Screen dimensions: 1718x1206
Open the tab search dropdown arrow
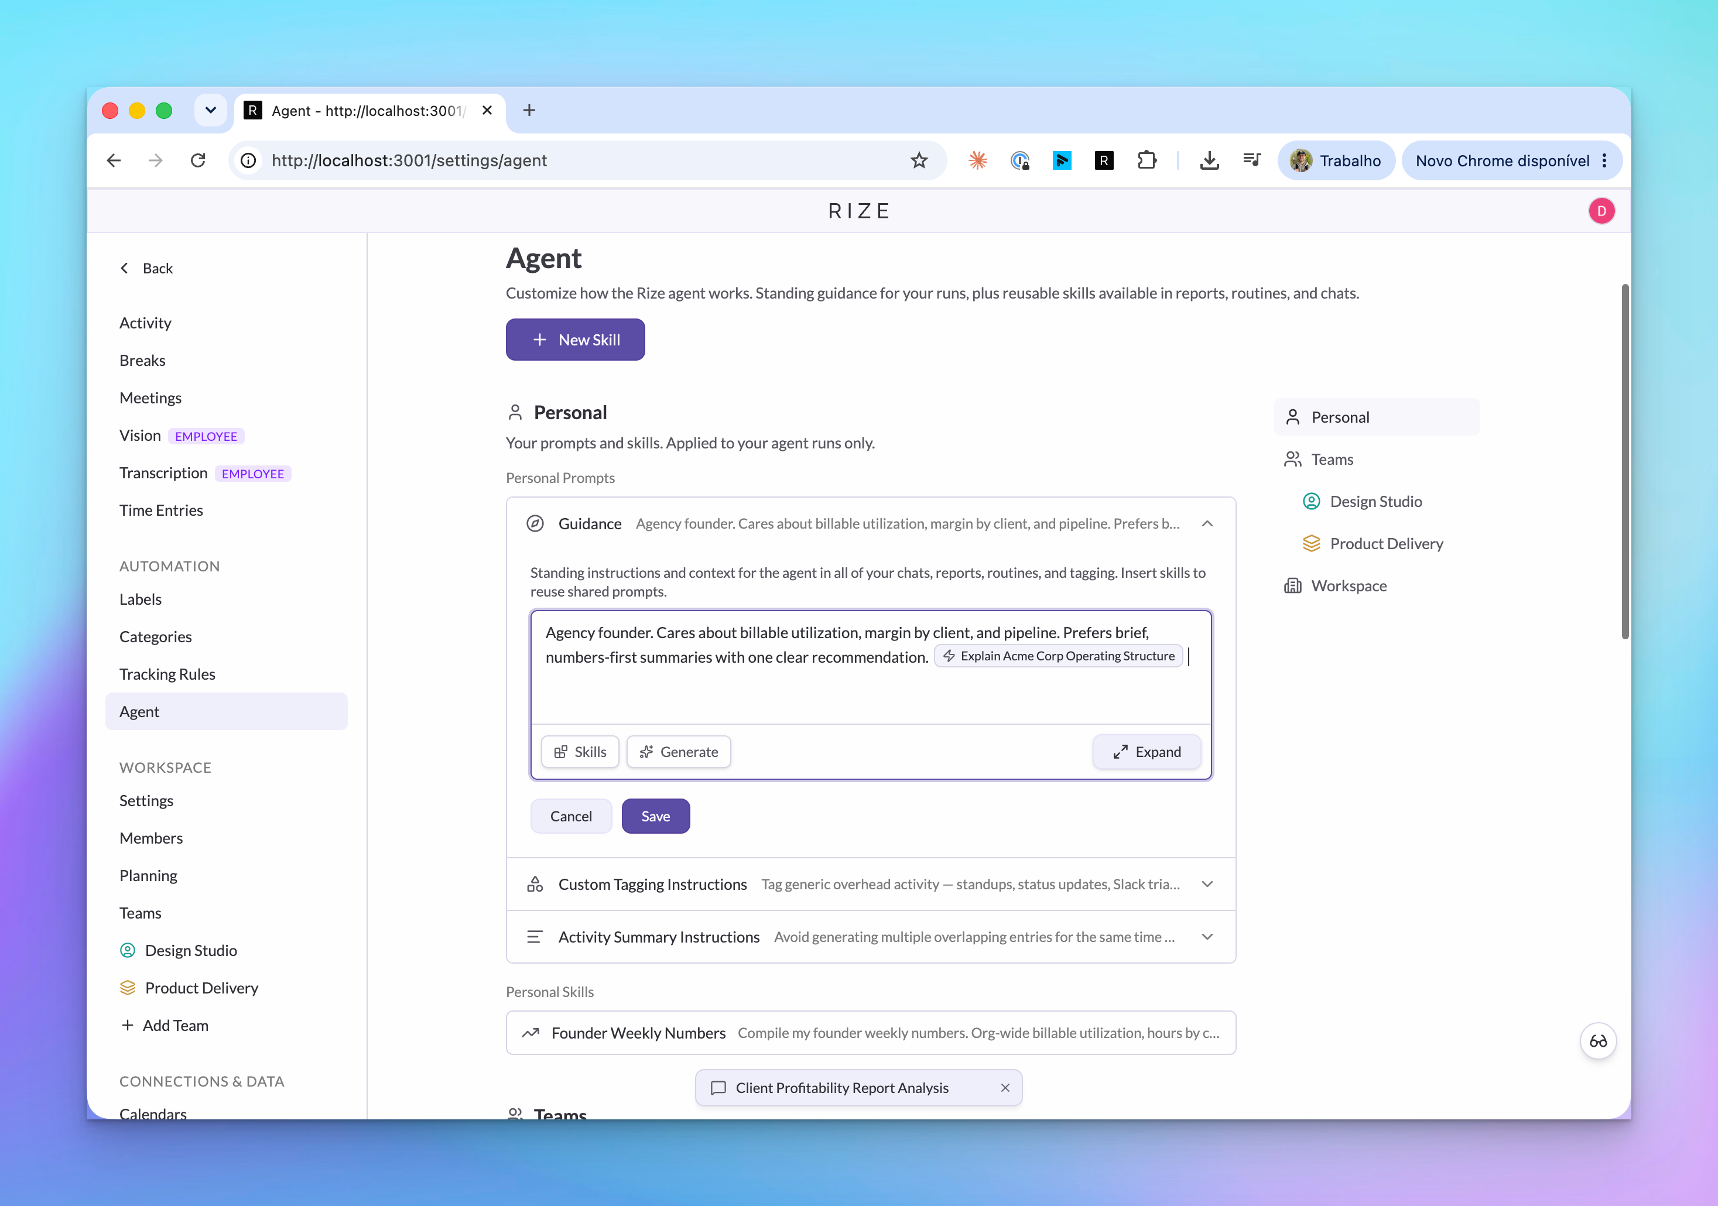211,110
